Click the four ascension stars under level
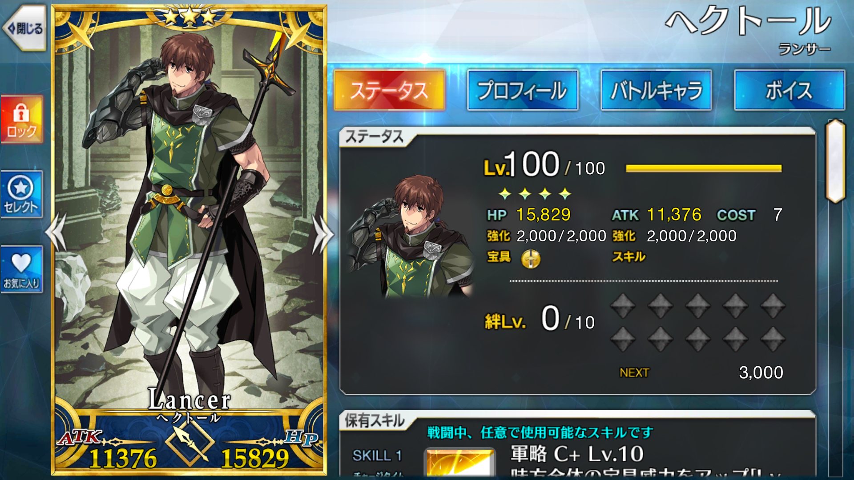Screen dimensions: 854x480 pyautogui.click(x=535, y=194)
